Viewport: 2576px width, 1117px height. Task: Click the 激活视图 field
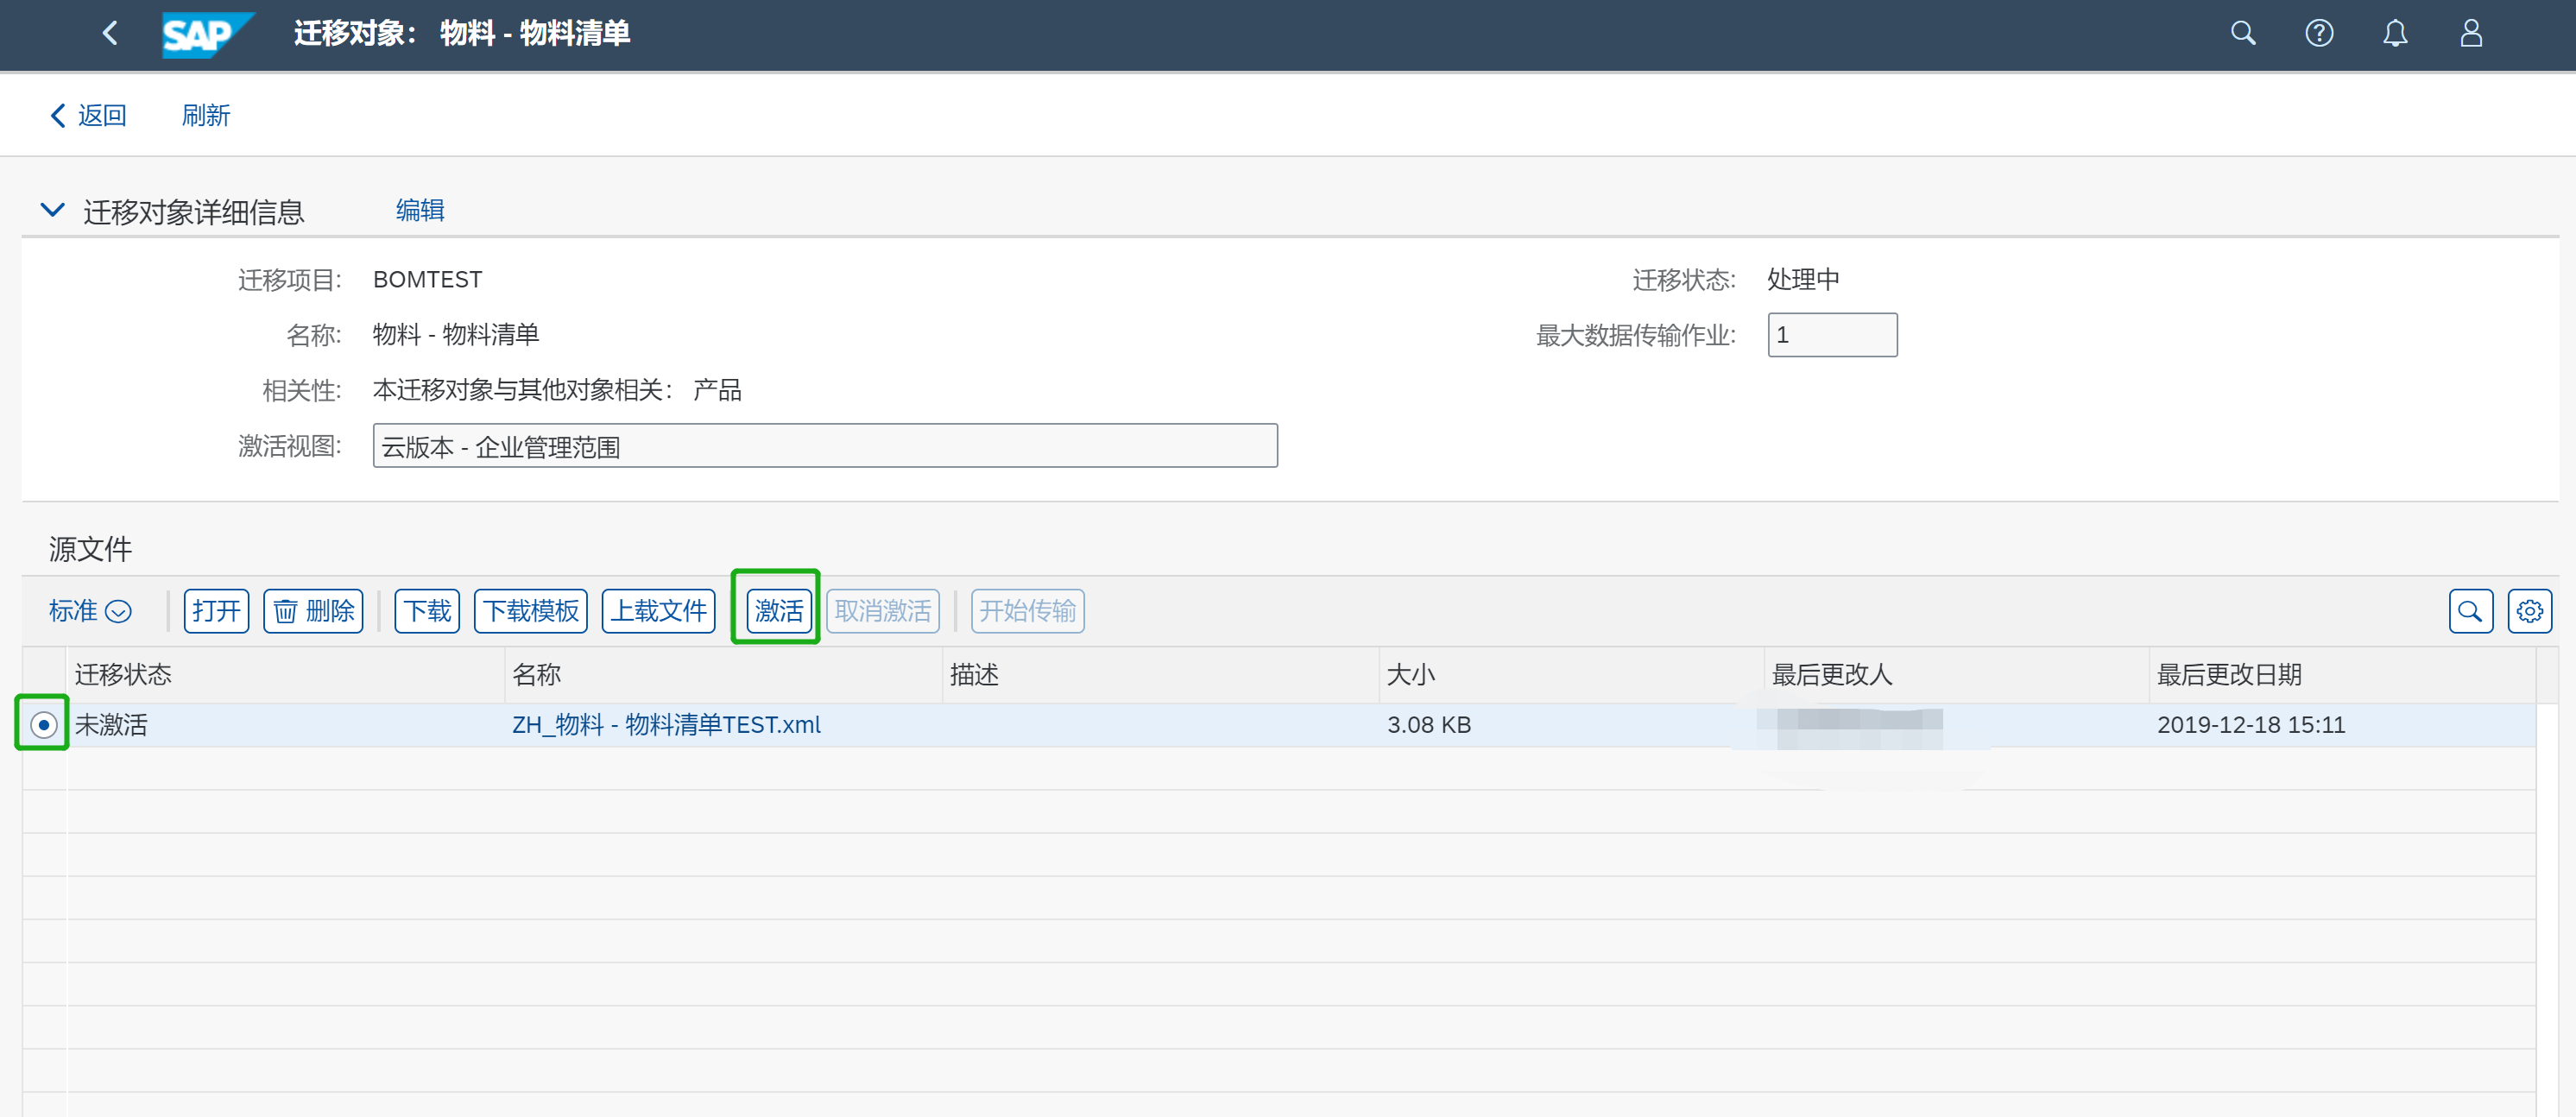click(825, 446)
